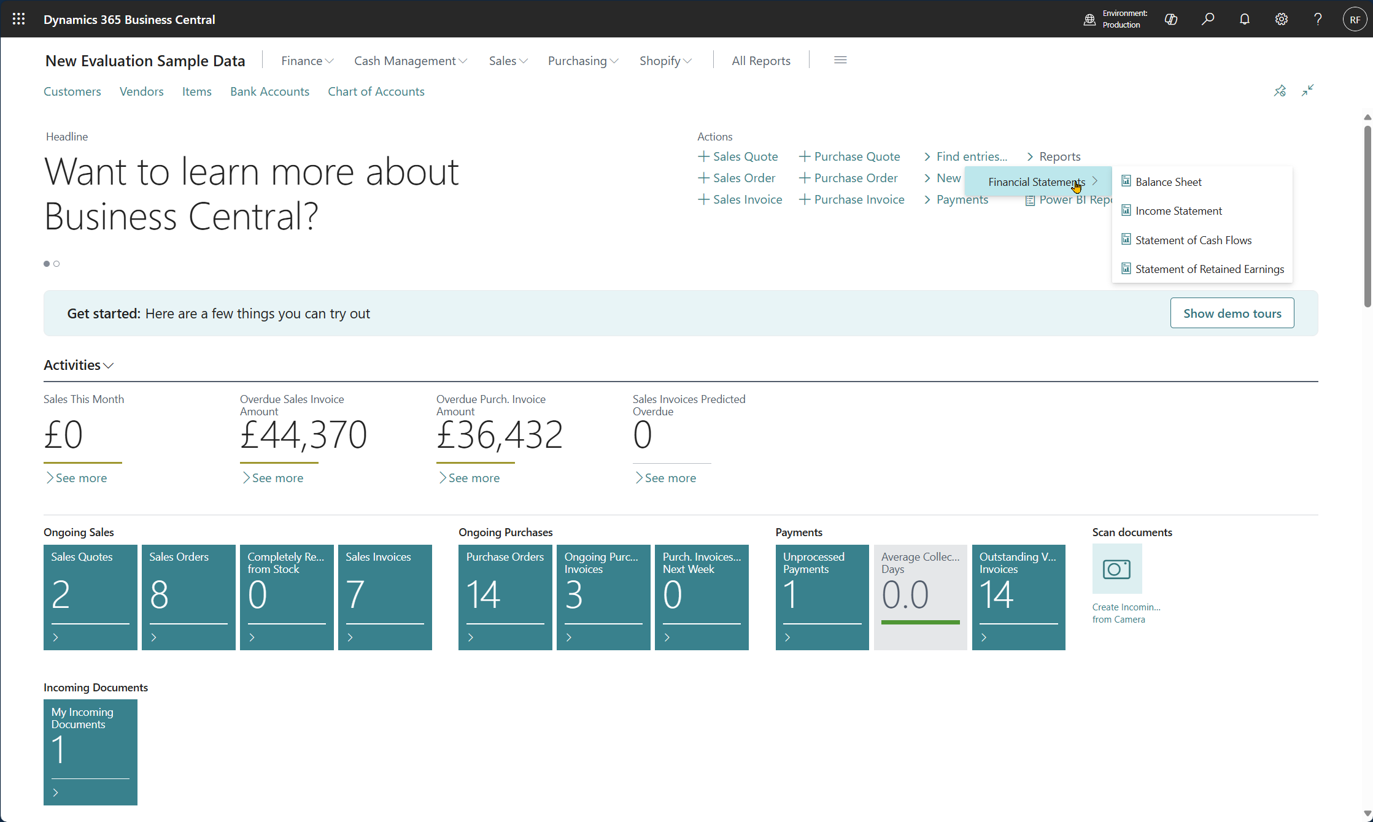The height and width of the screenshot is (822, 1373).
Task: Select the first headline page dot
Action: (x=47, y=264)
